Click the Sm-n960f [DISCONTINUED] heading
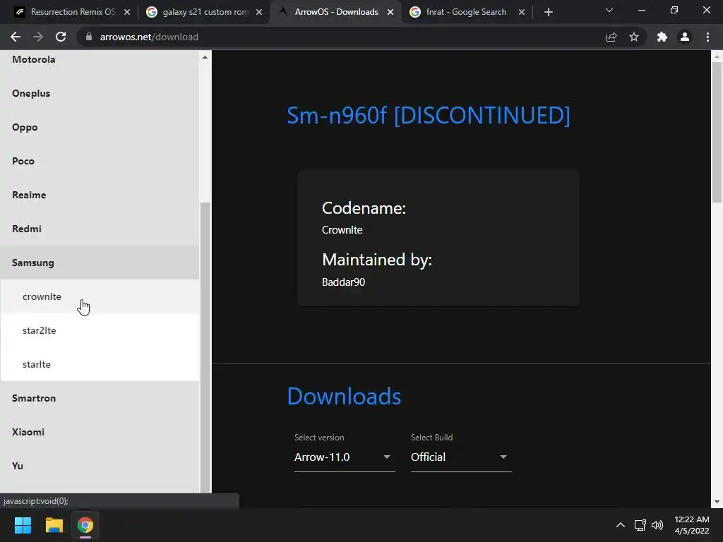This screenshot has height=542, width=723. tap(429, 115)
